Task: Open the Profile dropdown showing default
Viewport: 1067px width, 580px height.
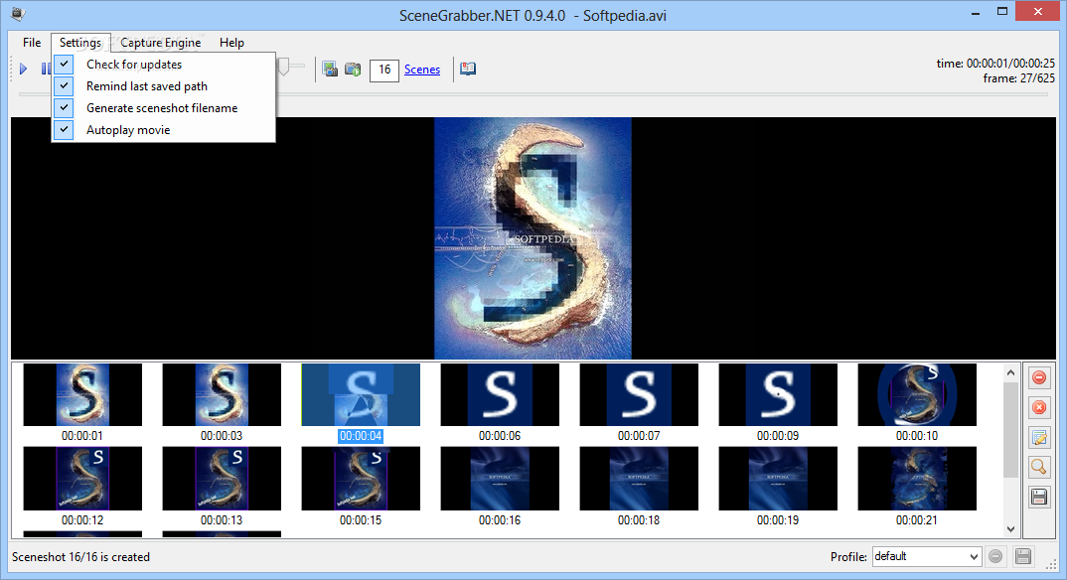Action: tap(926, 556)
